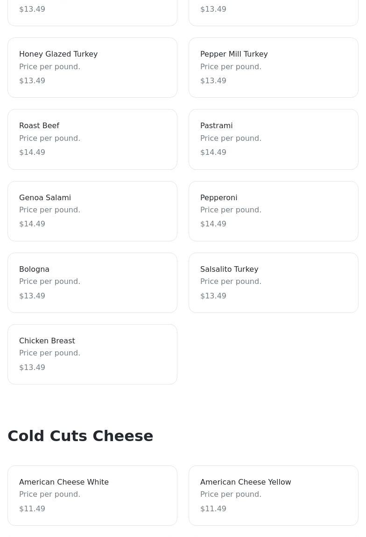Image resolution: width=366 pixels, height=537 pixels.
Task: Click the $13.49 price under Chicken Breast
Action: point(32,368)
